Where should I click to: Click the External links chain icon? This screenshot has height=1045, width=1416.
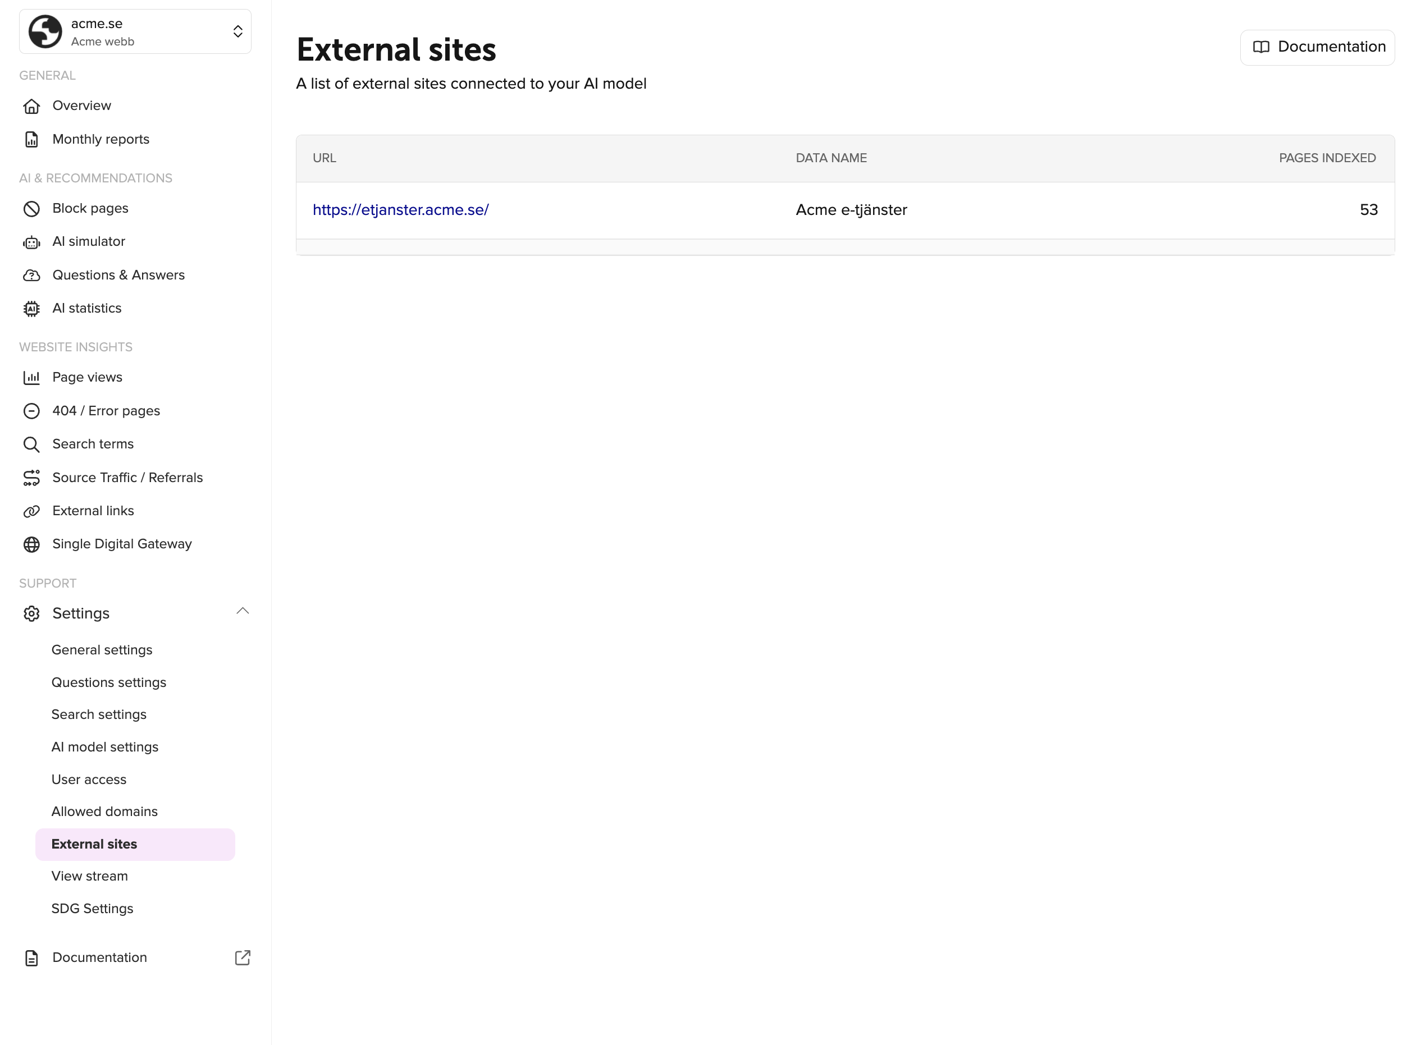click(x=31, y=511)
